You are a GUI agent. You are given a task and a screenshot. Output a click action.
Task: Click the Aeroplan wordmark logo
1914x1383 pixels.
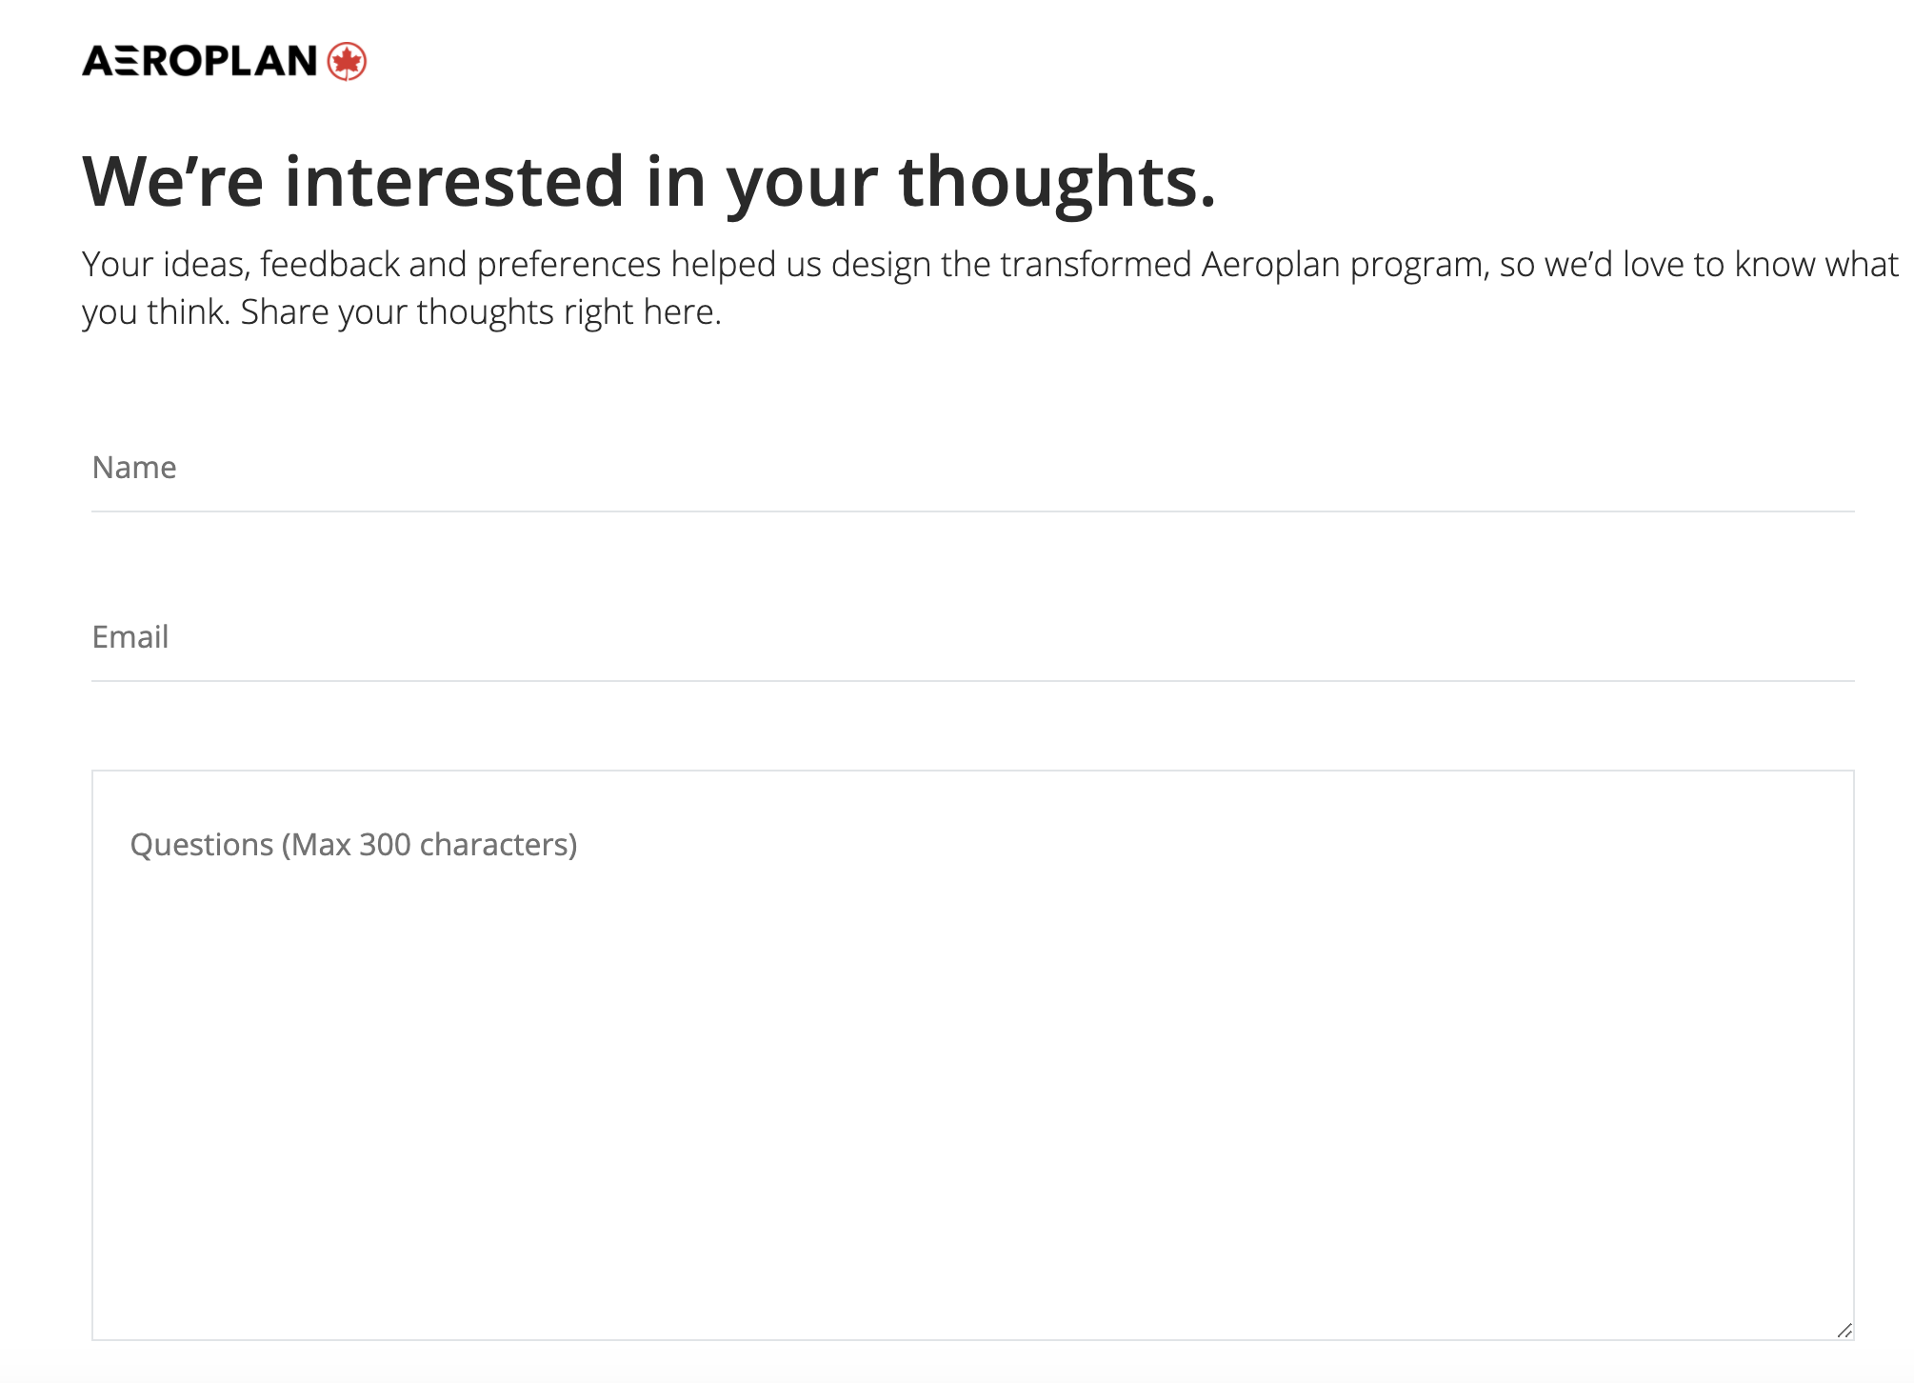coord(200,62)
